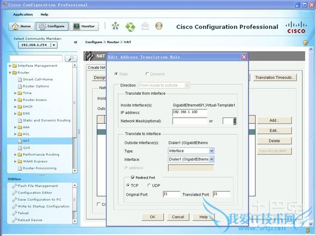Expand the Interface Management folder
This screenshot has height=236, width=316.
tap(10, 66)
